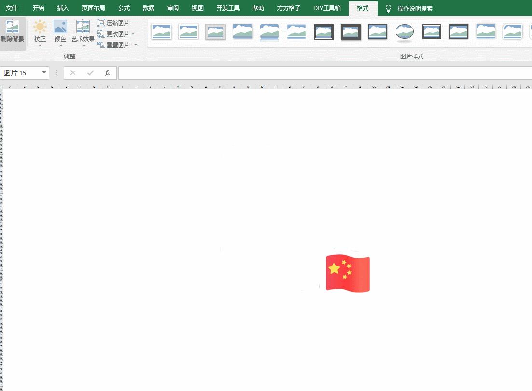The width and height of the screenshot is (532, 391).
Task: Apply the ninth simple black frame style
Action: coord(378,31)
